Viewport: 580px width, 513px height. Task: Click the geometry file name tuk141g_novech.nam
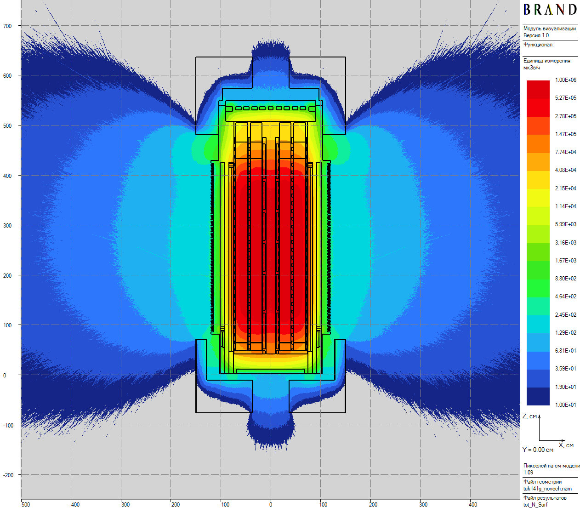pyautogui.click(x=547, y=489)
